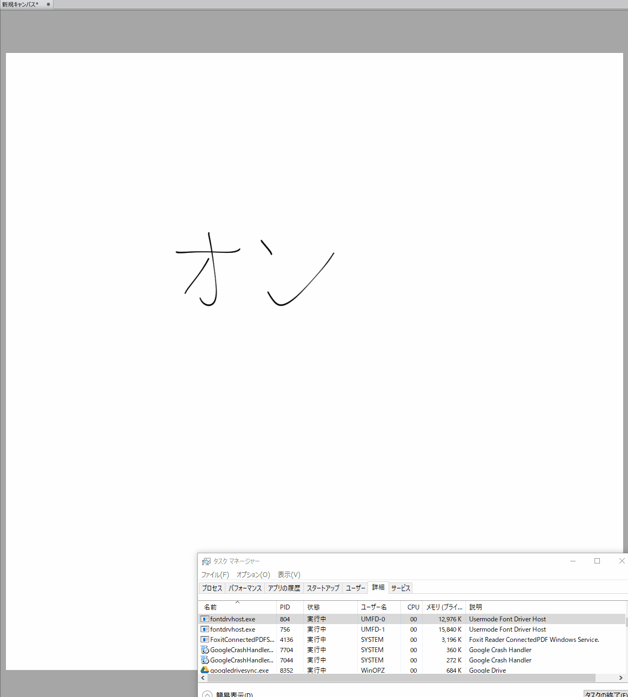The width and height of the screenshot is (628, 697).
Task: Switch to the パフォーマンス tab
Action: click(x=245, y=588)
